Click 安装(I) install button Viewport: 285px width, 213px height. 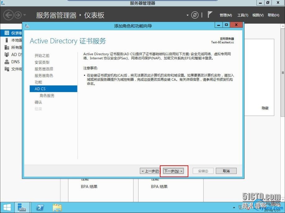coord(203,171)
